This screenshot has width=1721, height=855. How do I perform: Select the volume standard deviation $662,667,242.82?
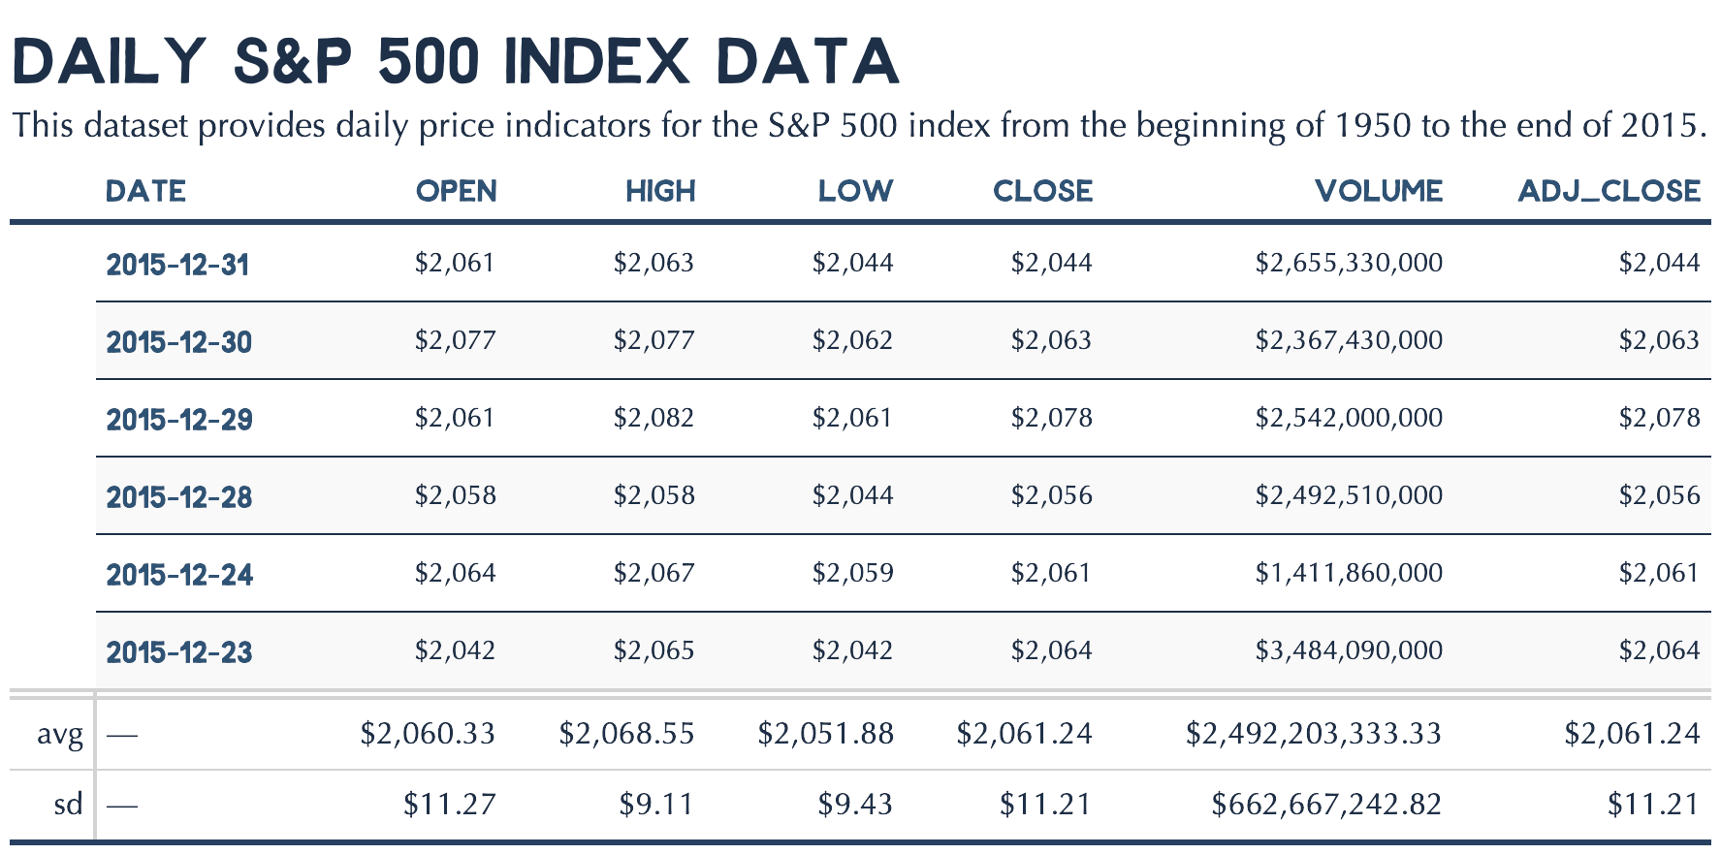pos(1325,804)
